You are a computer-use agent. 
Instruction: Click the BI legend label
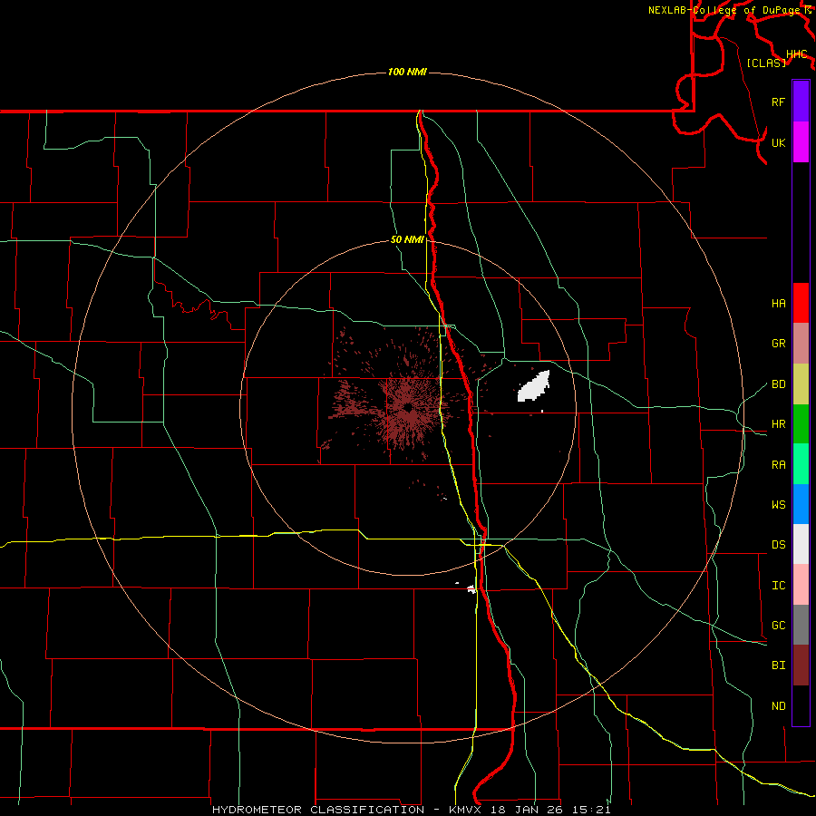pyautogui.click(x=778, y=665)
